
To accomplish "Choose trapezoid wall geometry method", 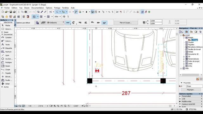I will point(80,23).
